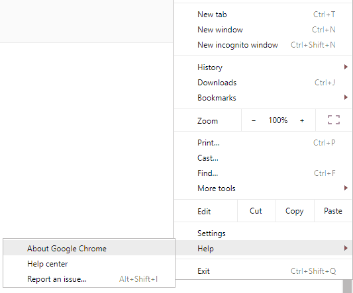The height and width of the screenshot is (293, 353).
Task: Open a New tab from the menu
Action: (263, 15)
